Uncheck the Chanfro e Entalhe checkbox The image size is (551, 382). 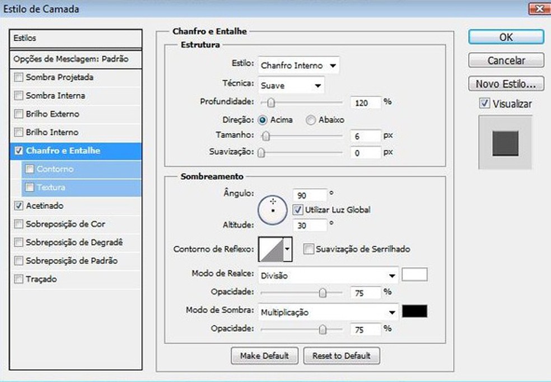tap(18, 151)
